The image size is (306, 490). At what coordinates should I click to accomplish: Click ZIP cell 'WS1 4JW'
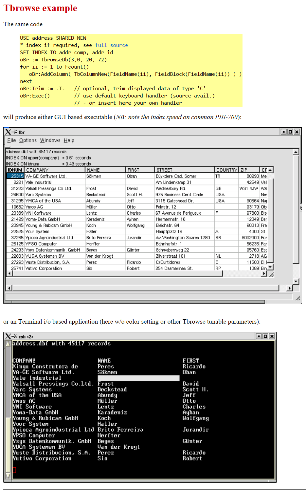click(x=249, y=189)
